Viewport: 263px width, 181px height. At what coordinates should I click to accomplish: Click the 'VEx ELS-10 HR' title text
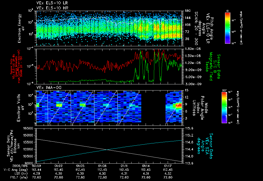pos(52,8)
